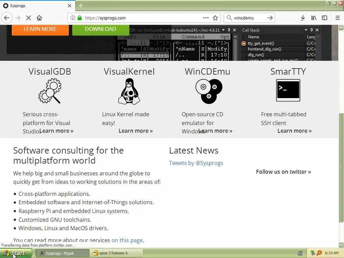Open the Windows Start menu

tap(16, 253)
